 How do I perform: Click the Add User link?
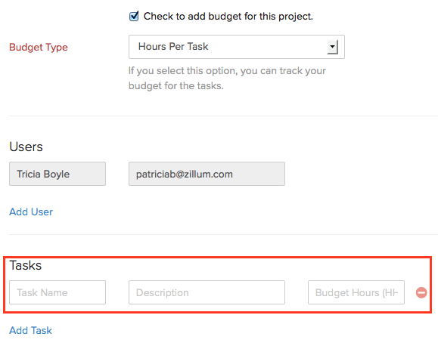pos(31,212)
